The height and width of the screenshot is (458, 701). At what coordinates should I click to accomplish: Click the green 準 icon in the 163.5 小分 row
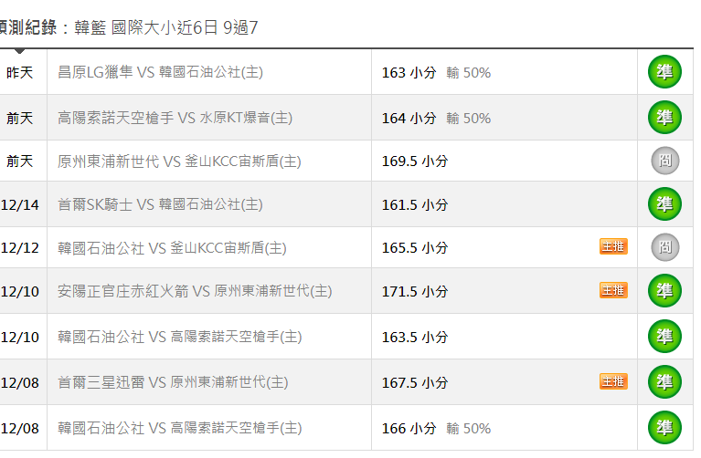tap(664, 336)
